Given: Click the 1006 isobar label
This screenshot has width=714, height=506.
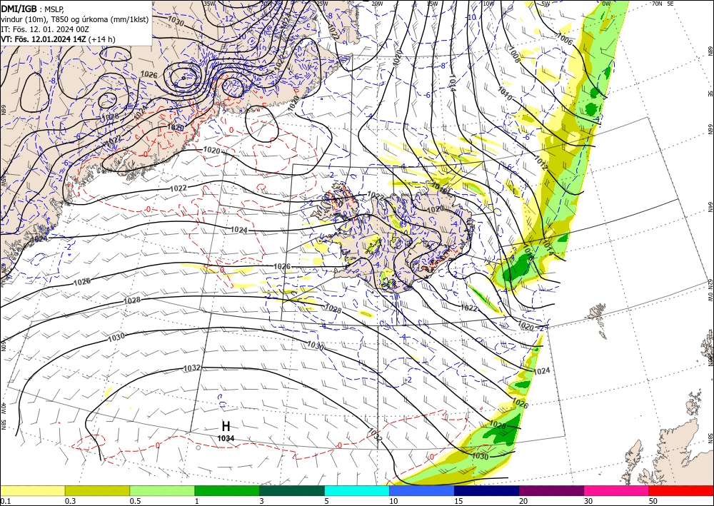Looking at the screenshot, I should [x=565, y=39].
